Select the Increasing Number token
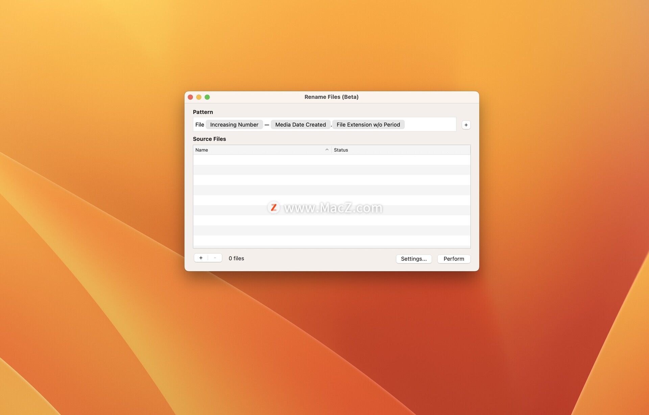The width and height of the screenshot is (649, 415). [234, 124]
